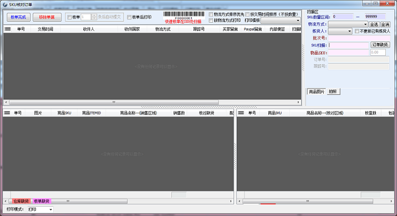Select the 商品图片 tab
Screen dimensions: 397x216
317,91
